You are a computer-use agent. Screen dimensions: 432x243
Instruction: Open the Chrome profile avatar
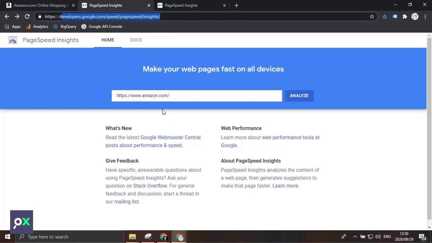415,16
